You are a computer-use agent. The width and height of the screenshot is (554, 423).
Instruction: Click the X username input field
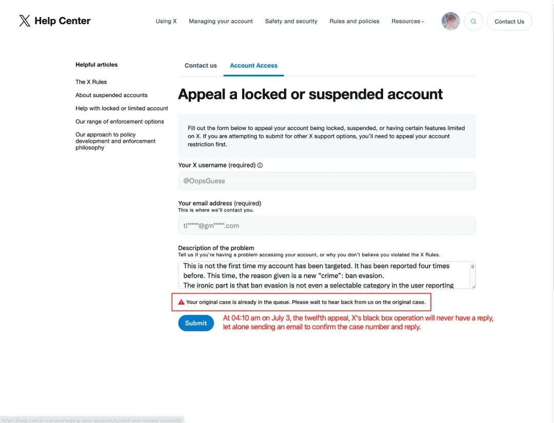click(x=327, y=181)
